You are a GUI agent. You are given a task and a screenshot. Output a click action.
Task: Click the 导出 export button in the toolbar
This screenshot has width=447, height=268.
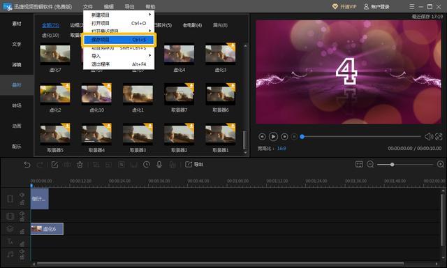pyautogui.click(x=194, y=164)
